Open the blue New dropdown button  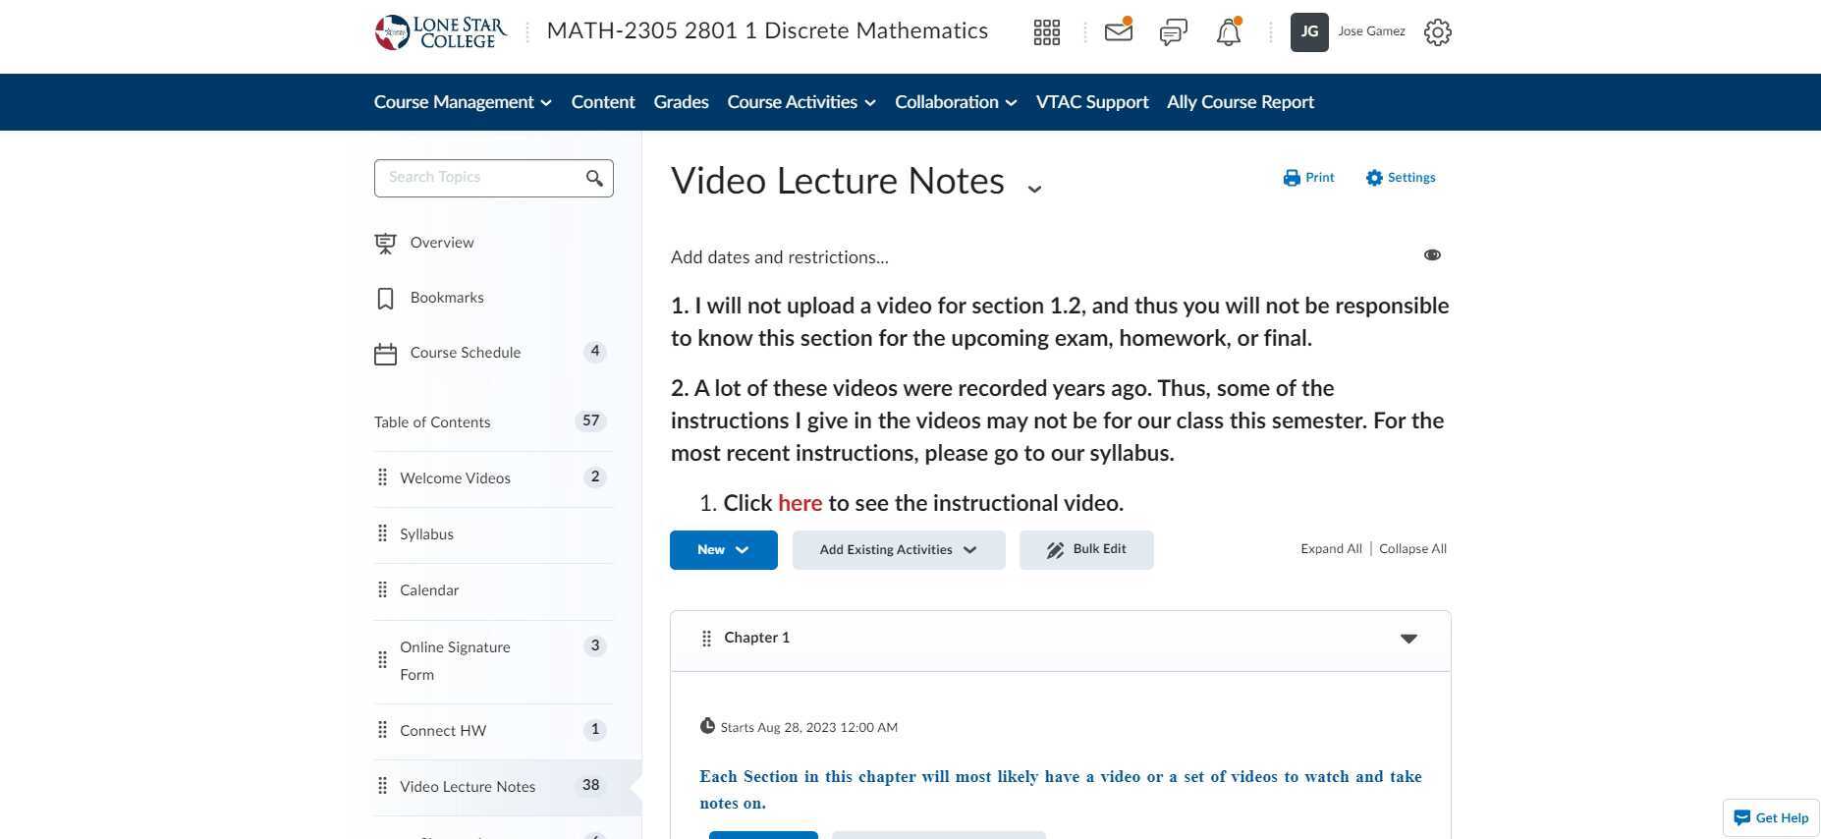click(724, 550)
